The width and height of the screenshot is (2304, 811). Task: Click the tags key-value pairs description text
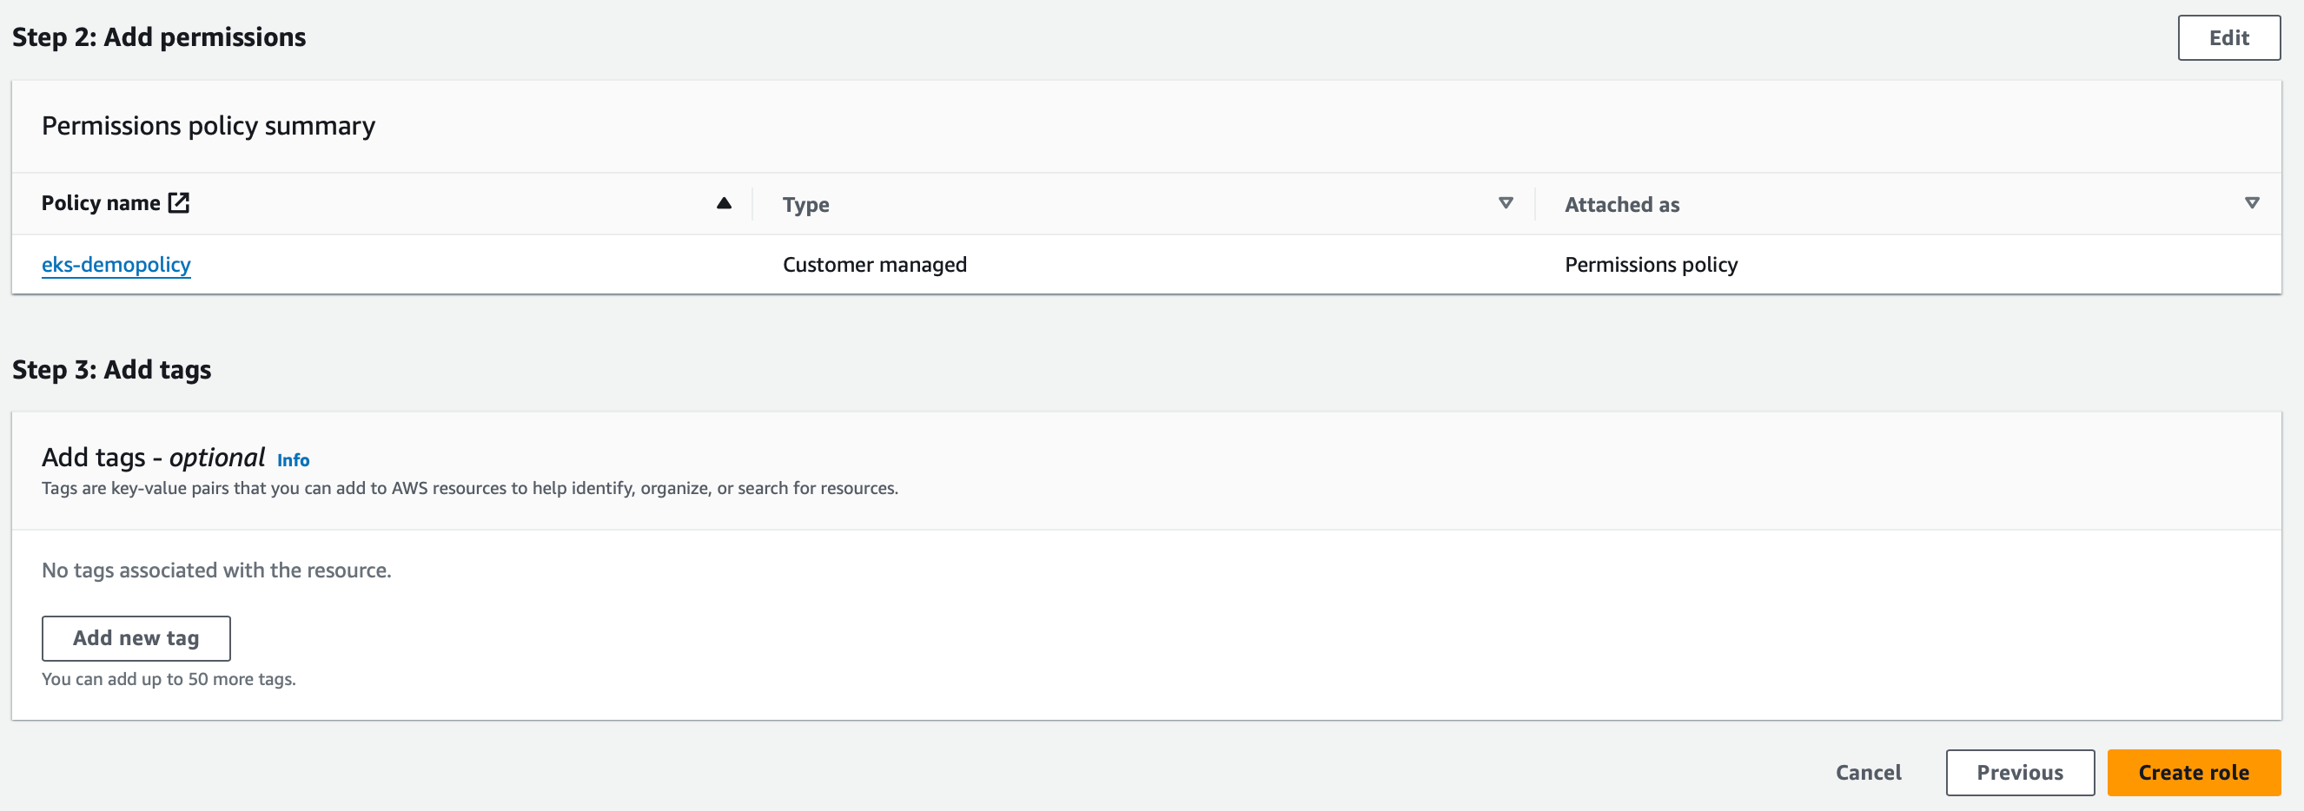pos(469,488)
